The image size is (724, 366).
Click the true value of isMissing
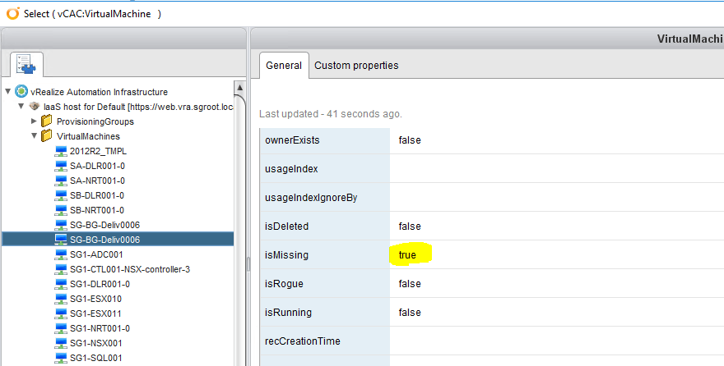[407, 255]
